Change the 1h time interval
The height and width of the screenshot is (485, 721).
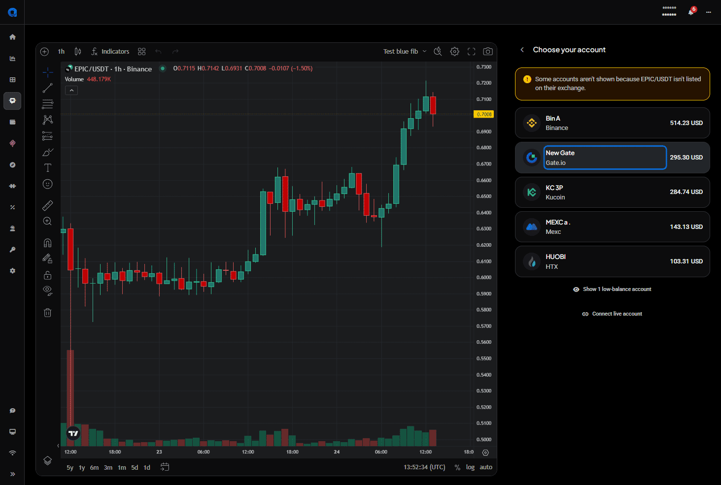61,51
